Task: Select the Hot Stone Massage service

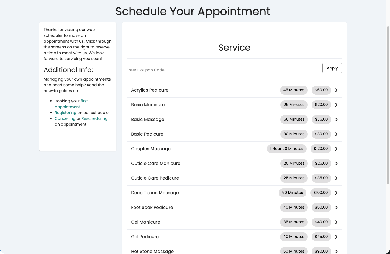Action: pyautogui.click(x=234, y=250)
